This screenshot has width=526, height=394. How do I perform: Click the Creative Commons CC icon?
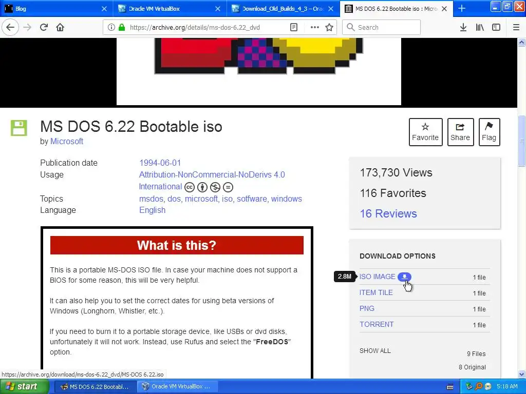[190, 187]
